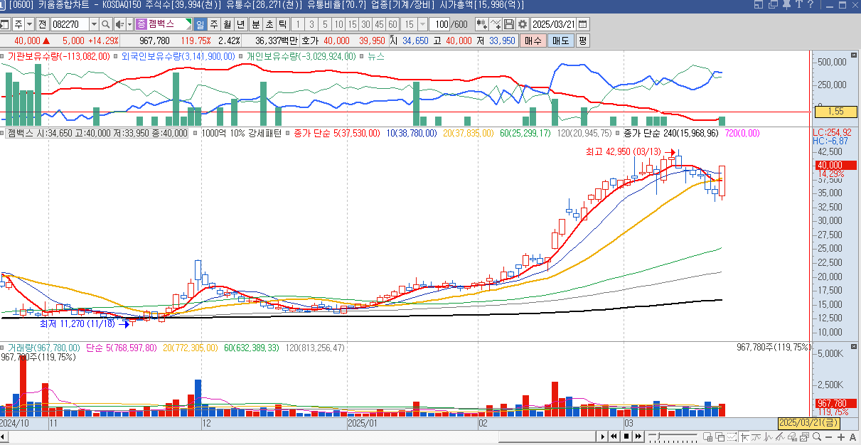Click the 주 button left of stock code
The image size is (861, 445).
(x=17, y=24)
